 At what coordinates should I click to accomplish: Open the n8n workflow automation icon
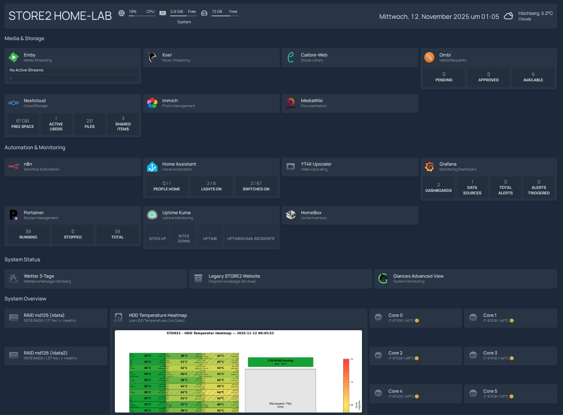pos(13,167)
